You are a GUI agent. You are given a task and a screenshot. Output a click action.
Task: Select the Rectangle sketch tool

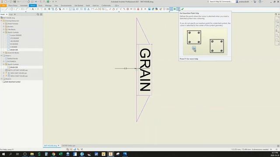(x=22, y=9)
